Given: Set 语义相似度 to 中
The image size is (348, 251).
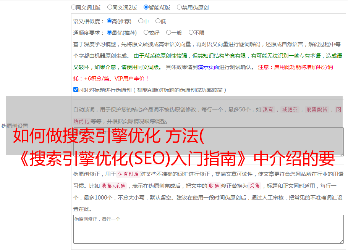Looking at the screenshot, I should [x=141, y=21].
